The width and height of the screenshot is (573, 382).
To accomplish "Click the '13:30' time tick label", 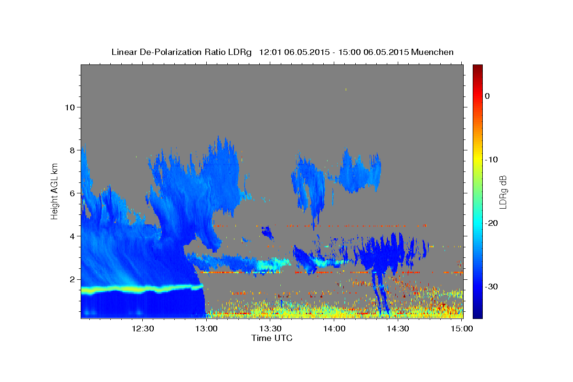I will coord(271,329).
